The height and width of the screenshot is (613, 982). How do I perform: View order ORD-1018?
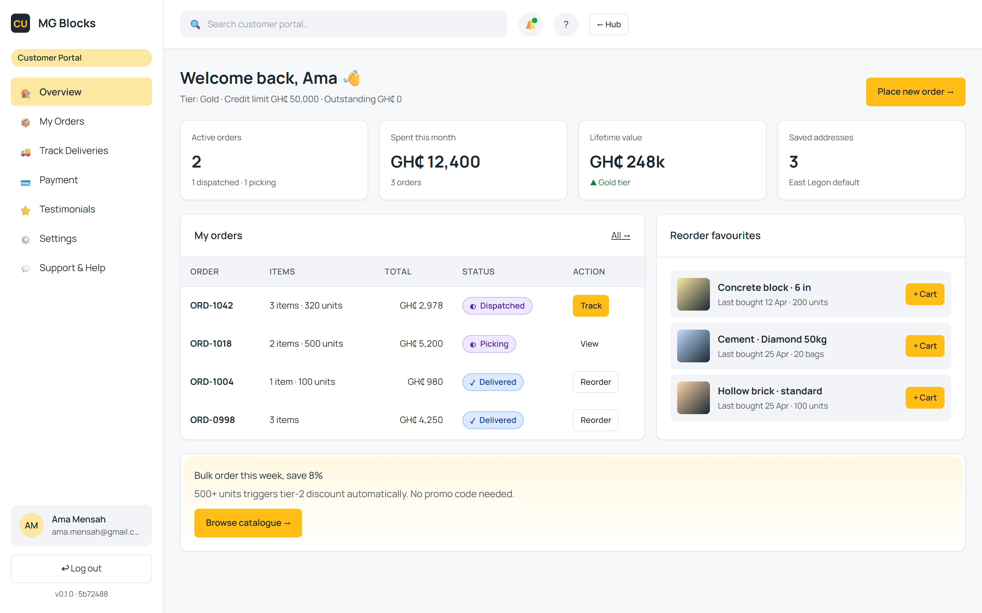(589, 344)
